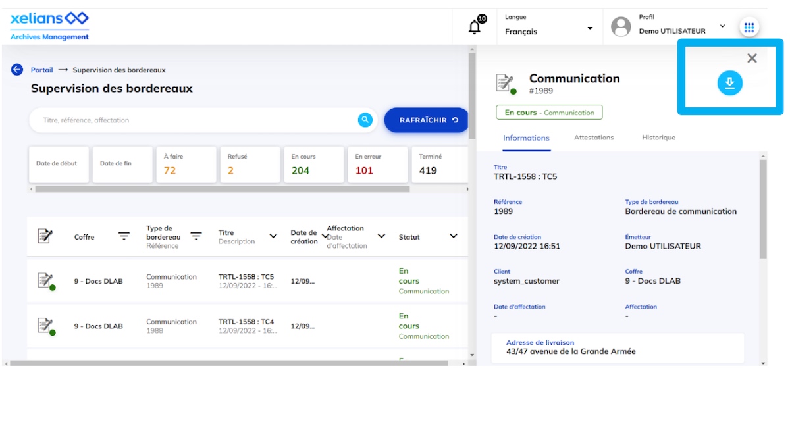Click the Coffre column filter icon
This screenshot has height=431, width=790.
tap(124, 236)
